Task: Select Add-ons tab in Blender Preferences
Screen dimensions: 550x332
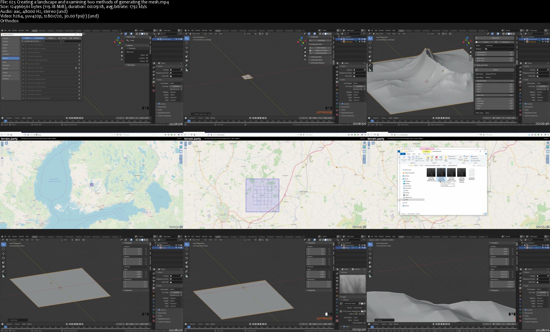Action: 11,58
